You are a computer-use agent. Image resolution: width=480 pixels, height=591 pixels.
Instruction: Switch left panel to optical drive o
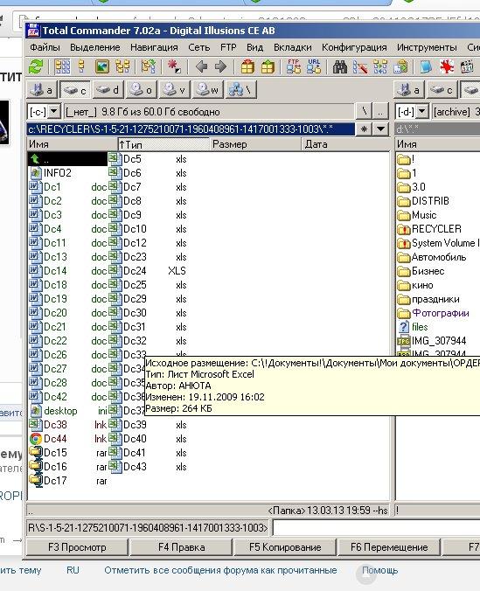(141, 90)
